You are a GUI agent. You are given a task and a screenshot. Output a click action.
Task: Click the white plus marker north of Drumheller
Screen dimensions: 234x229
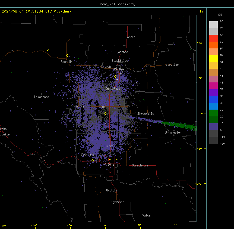pyautogui.click(x=166, y=102)
